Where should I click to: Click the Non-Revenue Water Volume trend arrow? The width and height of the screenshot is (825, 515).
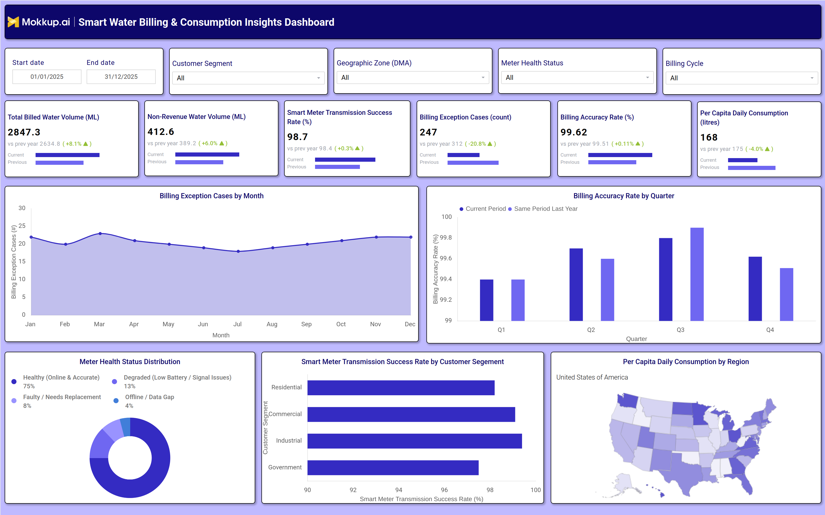[222, 143]
